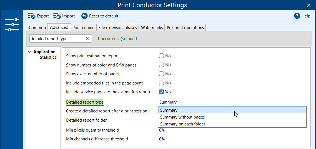The width and height of the screenshot is (316, 149).
Task: Enable Show print estimation report checkbox
Action: [x=161, y=56]
